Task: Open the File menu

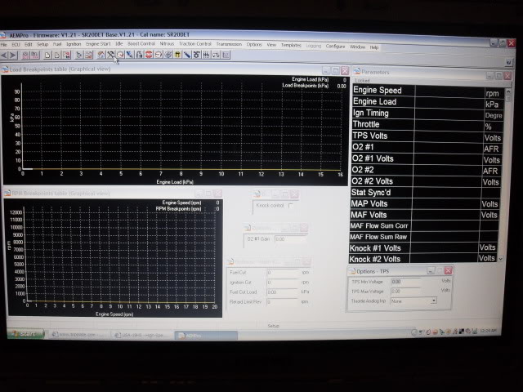Action: coord(3,44)
